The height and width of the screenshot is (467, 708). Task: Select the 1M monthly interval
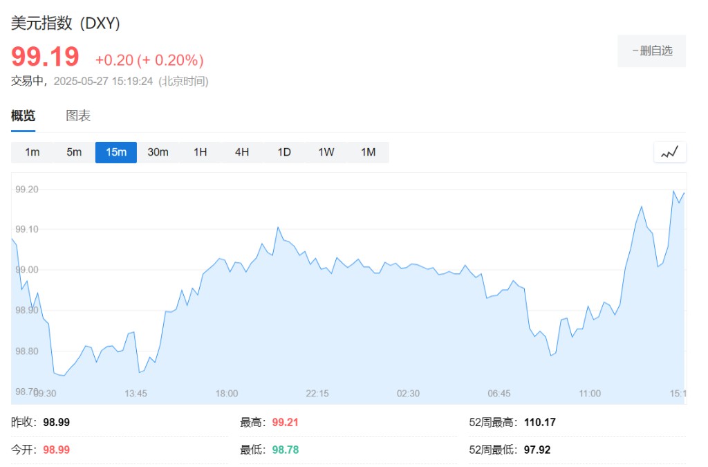[369, 152]
